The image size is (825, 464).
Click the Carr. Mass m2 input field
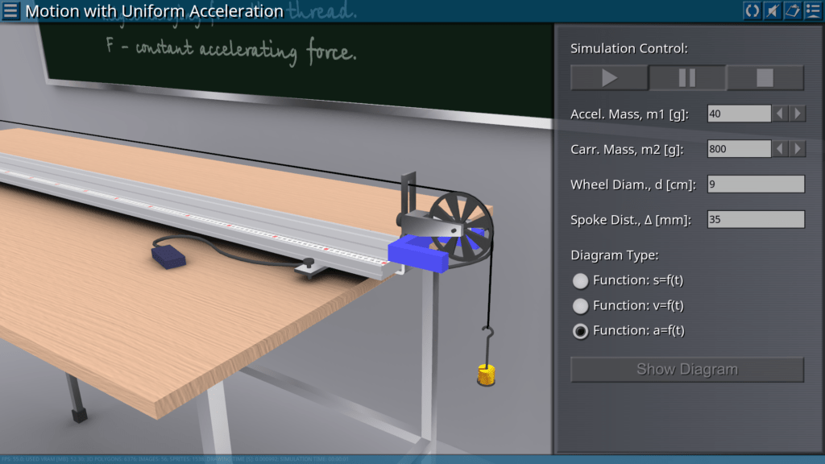[739, 149]
